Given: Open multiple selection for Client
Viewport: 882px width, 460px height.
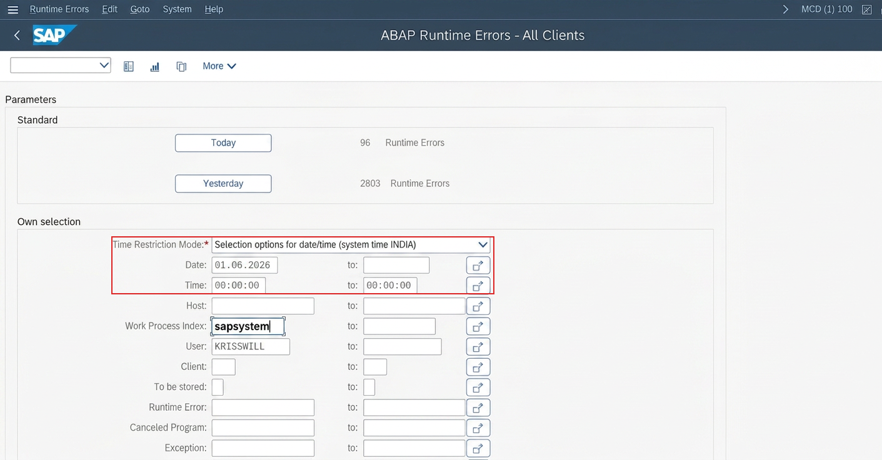Looking at the screenshot, I should click(x=478, y=367).
